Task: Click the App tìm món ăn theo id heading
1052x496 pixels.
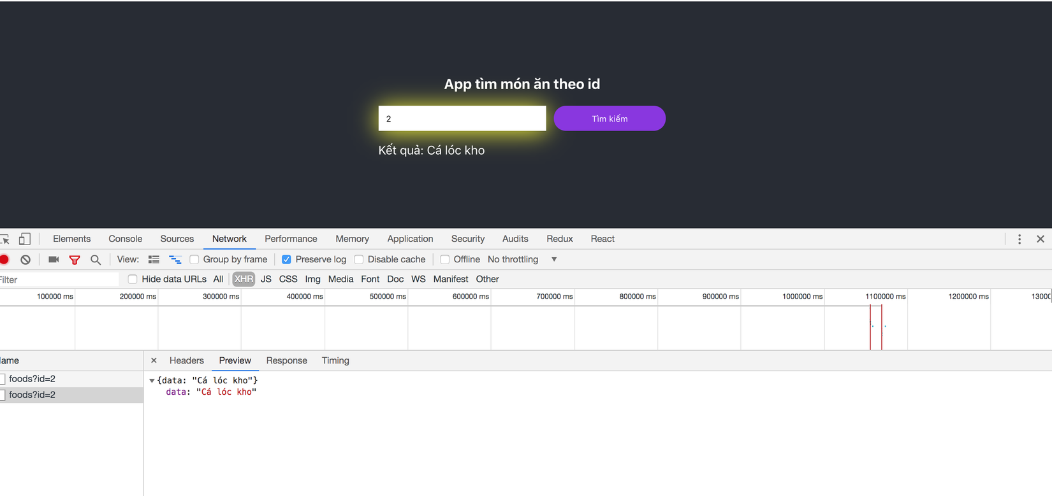Action: click(522, 84)
